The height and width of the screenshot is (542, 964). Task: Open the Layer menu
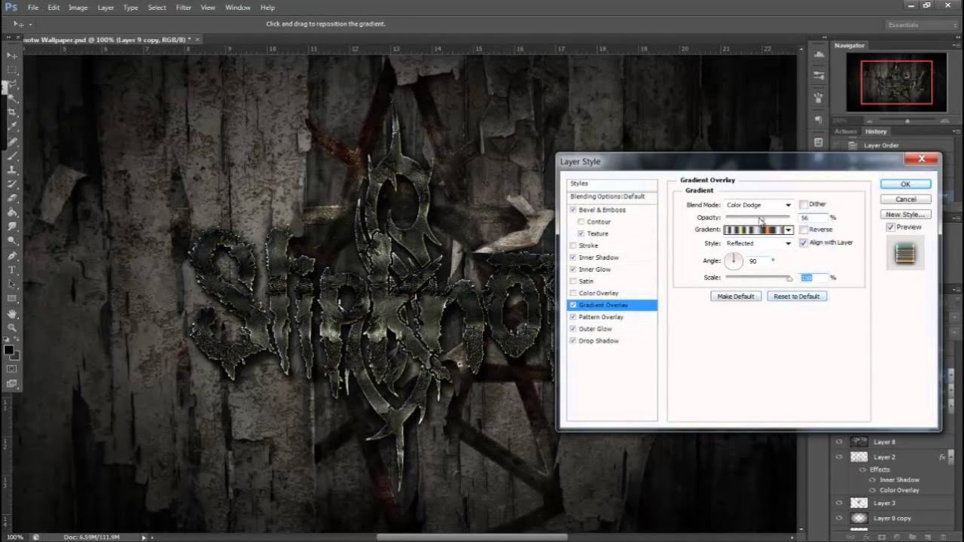tap(105, 8)
